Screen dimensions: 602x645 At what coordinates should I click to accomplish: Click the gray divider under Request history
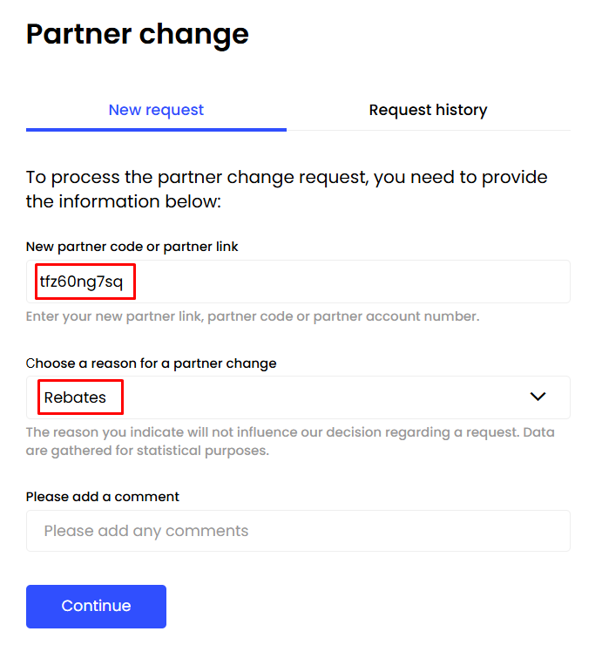(x=428, y=131)
